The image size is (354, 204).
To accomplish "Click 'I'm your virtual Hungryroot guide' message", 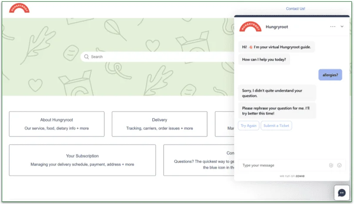I will (x=276, y=47).
